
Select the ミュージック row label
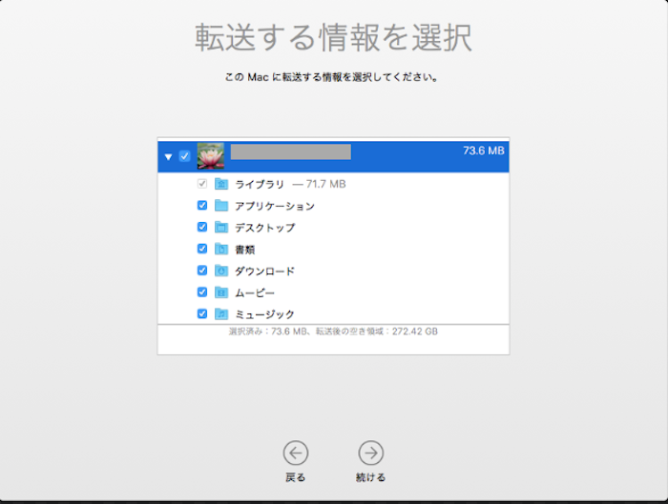pos(264,314)
